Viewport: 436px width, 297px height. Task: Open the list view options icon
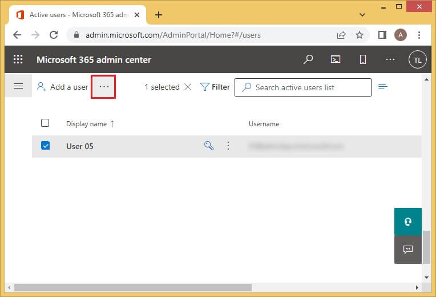[383, 87]
